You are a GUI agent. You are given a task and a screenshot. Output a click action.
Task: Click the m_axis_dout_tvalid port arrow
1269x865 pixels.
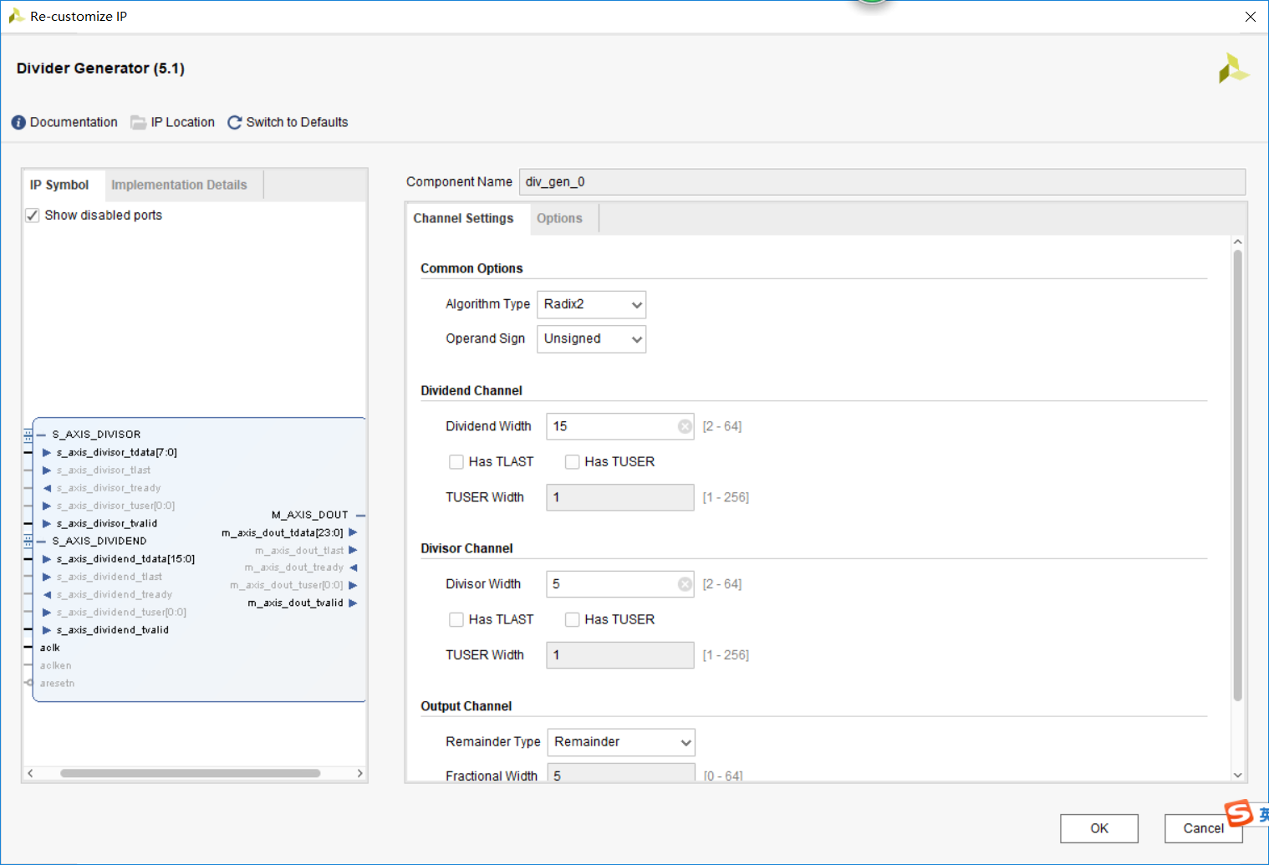click(353, 603)
